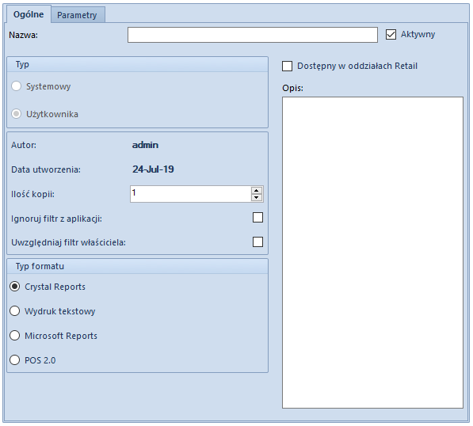
Task: Uncheck the Aktywny checkbox
Action: click(x=391, y=34)
